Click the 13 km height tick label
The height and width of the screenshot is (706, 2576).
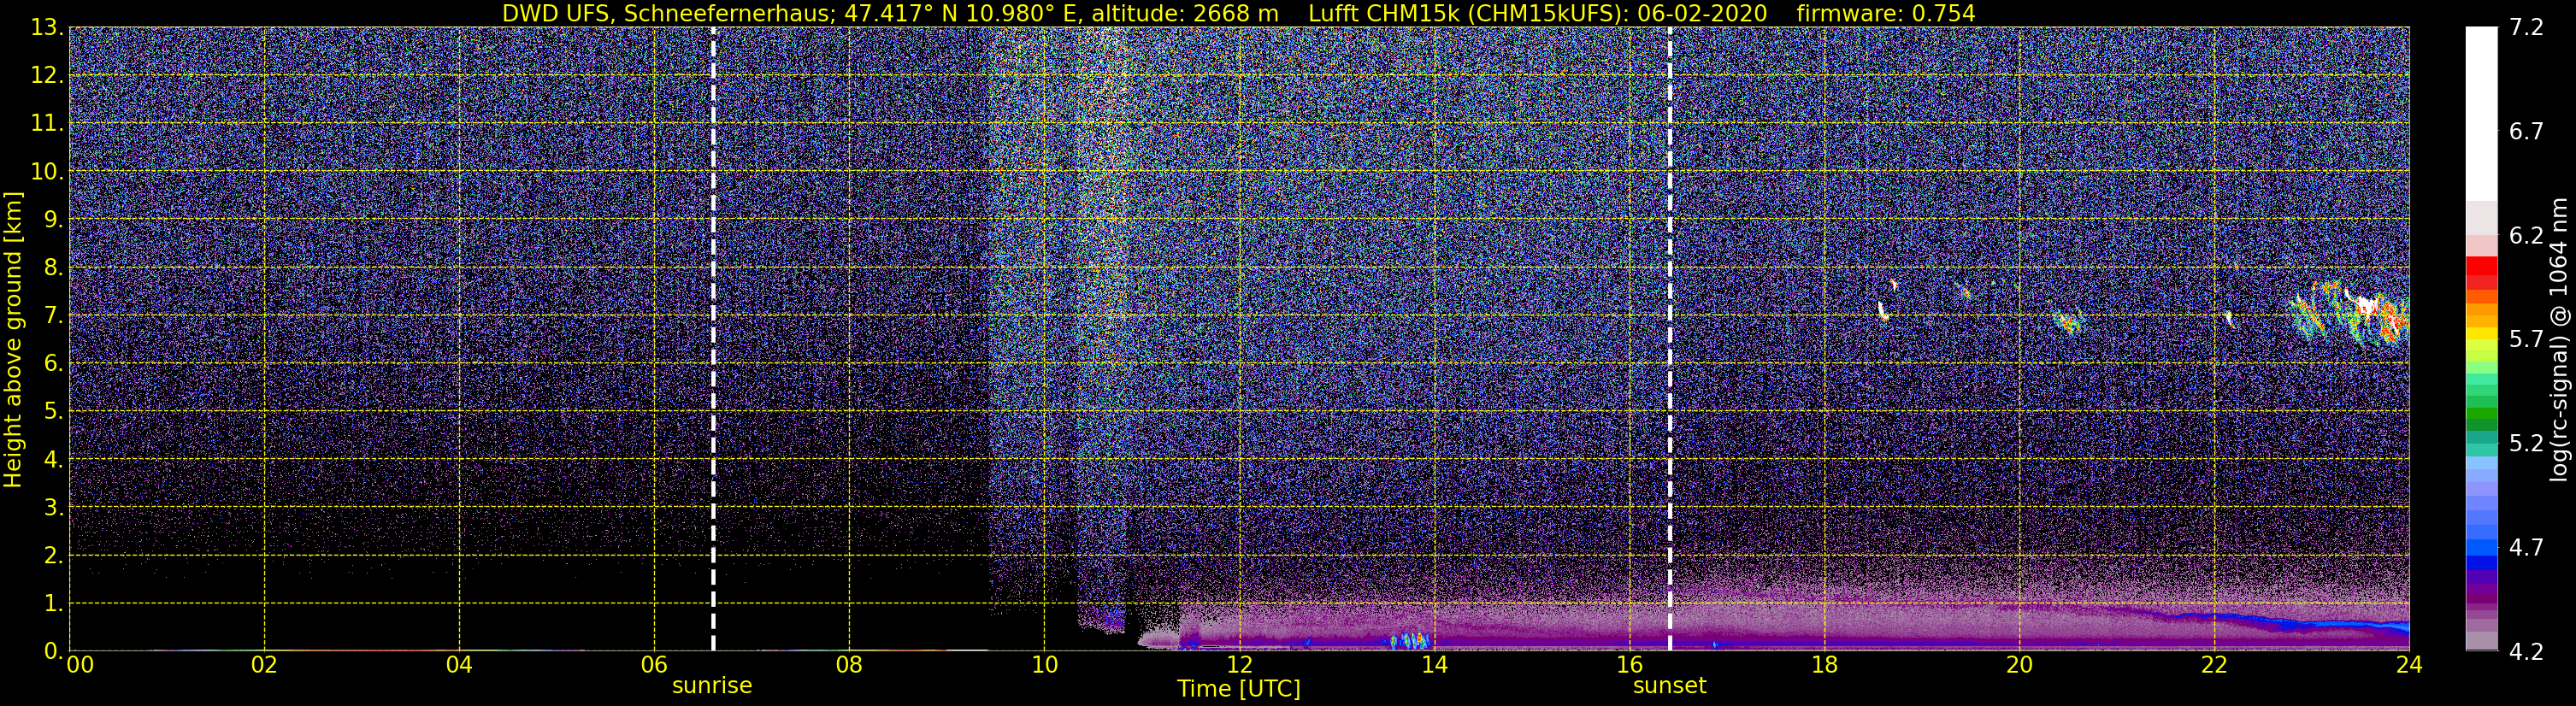46,28
